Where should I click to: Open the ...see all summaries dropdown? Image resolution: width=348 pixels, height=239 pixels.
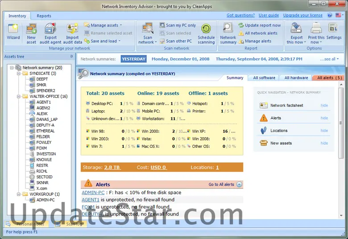pos(329,59)
